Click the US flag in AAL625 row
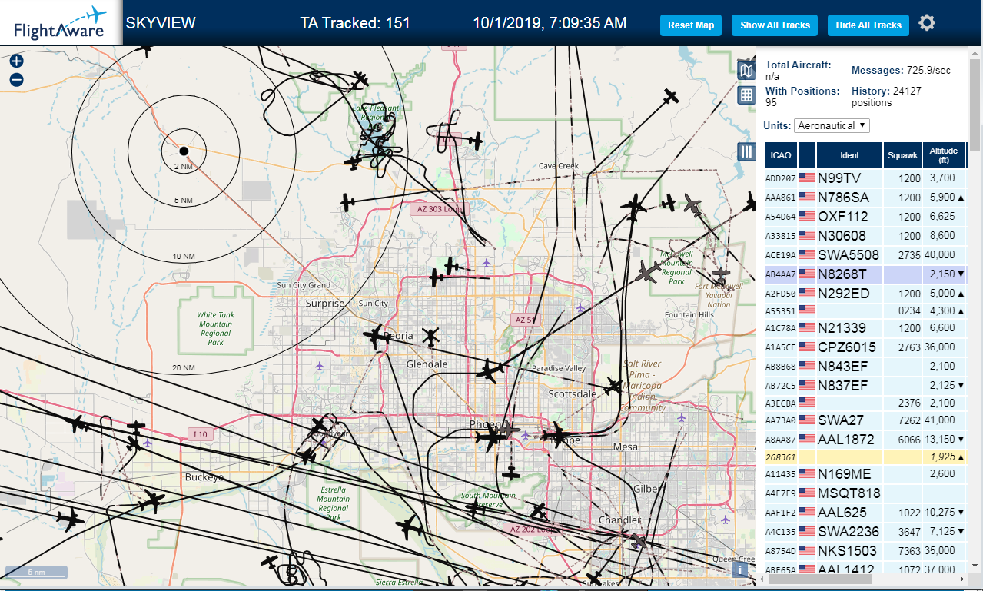 point(807,512)
